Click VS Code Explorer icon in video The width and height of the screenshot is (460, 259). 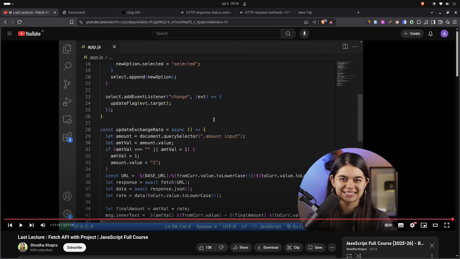[67, 49]
